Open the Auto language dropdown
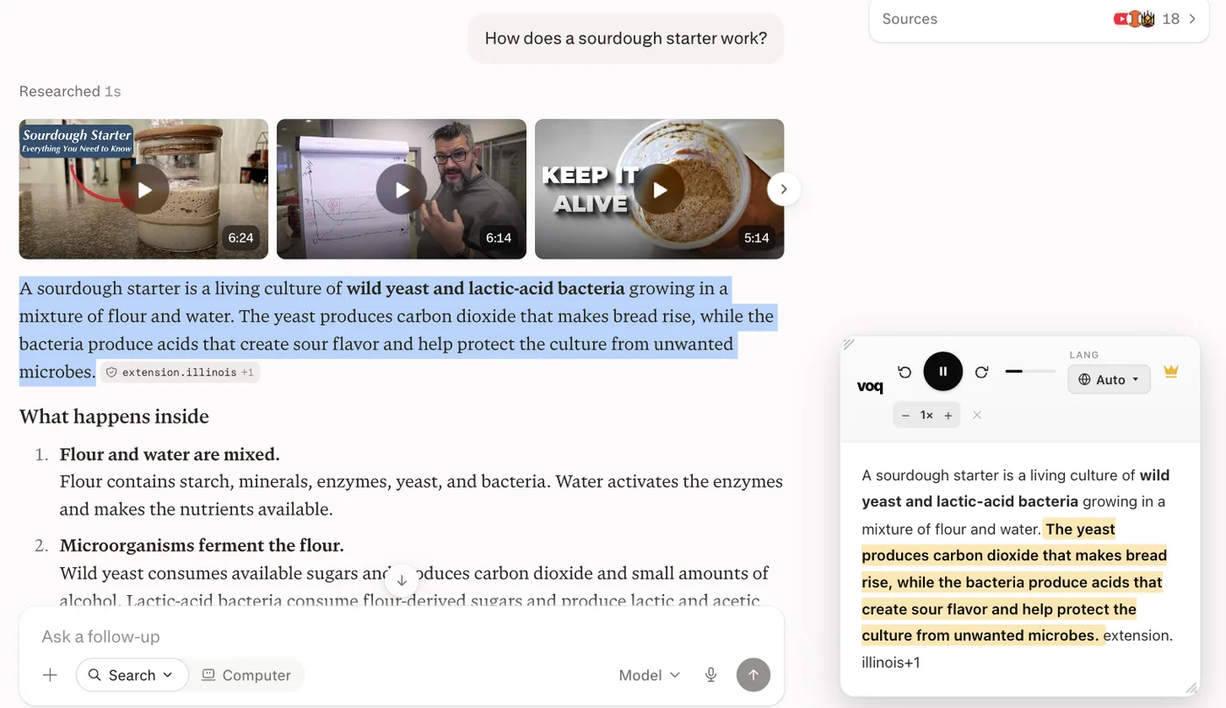Screen dimensions: 1226x708 1109,379
